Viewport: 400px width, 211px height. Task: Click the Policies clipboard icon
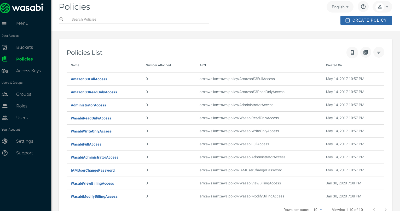point(5,59)
